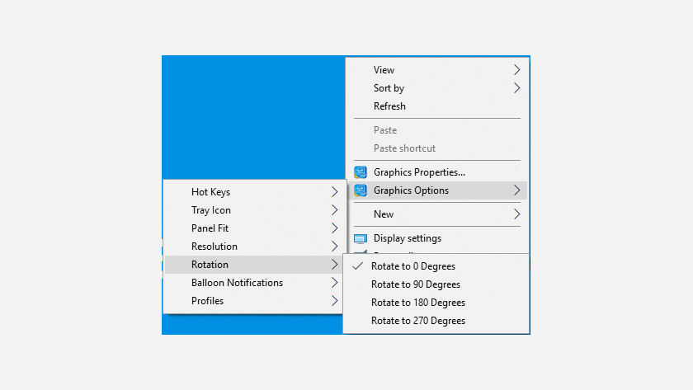This screenshot has width=693, height=390.
Task: Open the Tray Icon submenu
Action: 211,210
